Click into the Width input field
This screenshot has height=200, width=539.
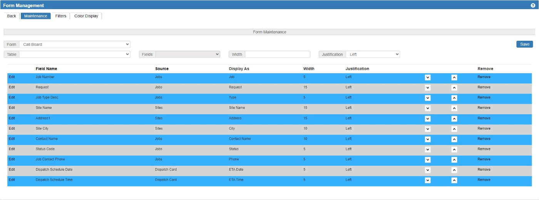(277, 55)
